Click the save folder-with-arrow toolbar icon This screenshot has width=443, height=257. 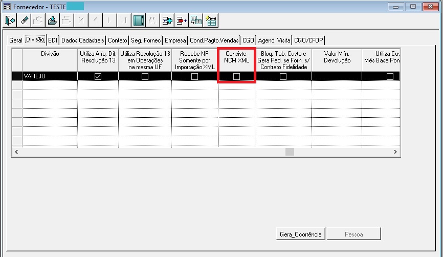pyautogui.click(x=53, y=20)
